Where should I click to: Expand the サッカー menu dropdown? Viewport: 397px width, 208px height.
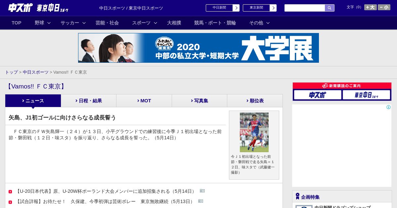[73, 23]
